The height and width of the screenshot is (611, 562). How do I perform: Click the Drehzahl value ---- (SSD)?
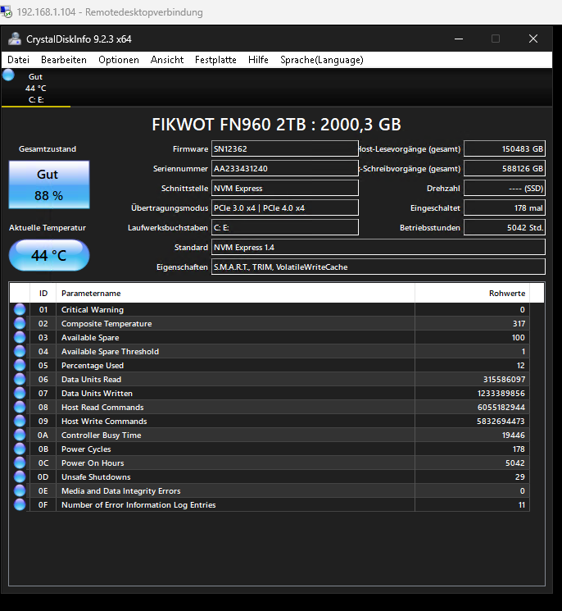505,188
